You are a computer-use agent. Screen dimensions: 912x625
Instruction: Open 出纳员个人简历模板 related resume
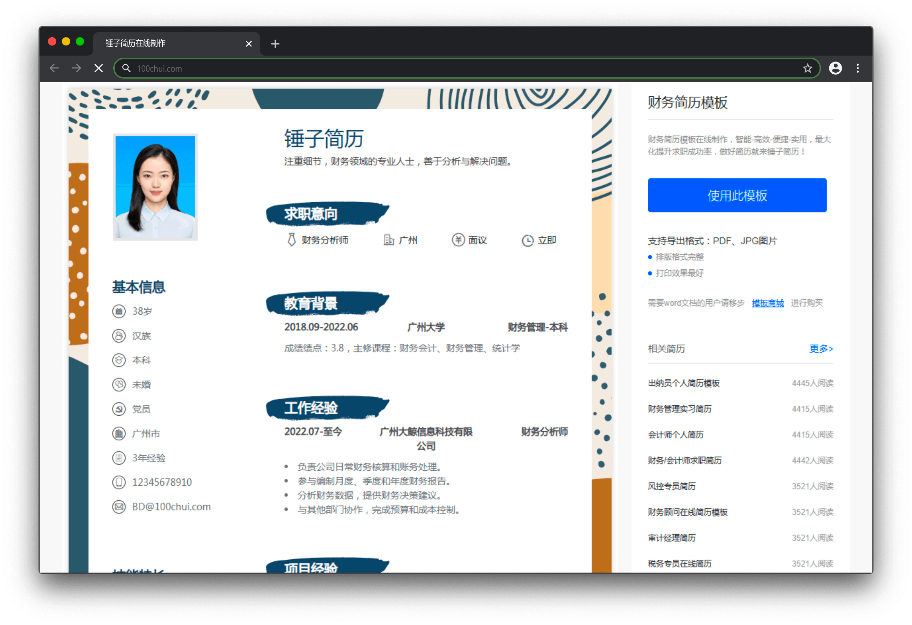(683, 383)
